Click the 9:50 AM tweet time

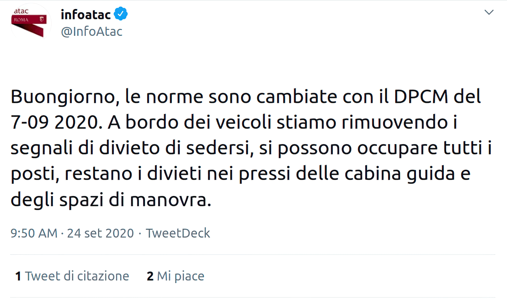point(34,233)
